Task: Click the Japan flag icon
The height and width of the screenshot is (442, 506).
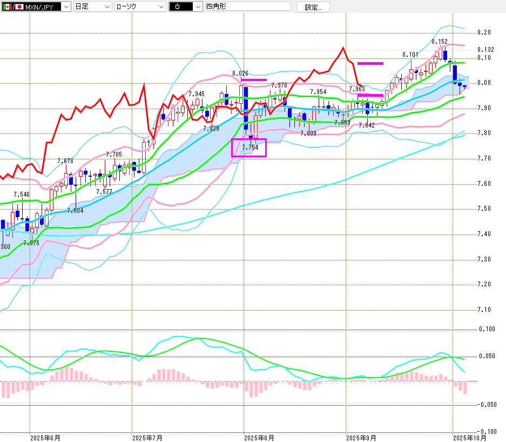Action: [19, 7]
